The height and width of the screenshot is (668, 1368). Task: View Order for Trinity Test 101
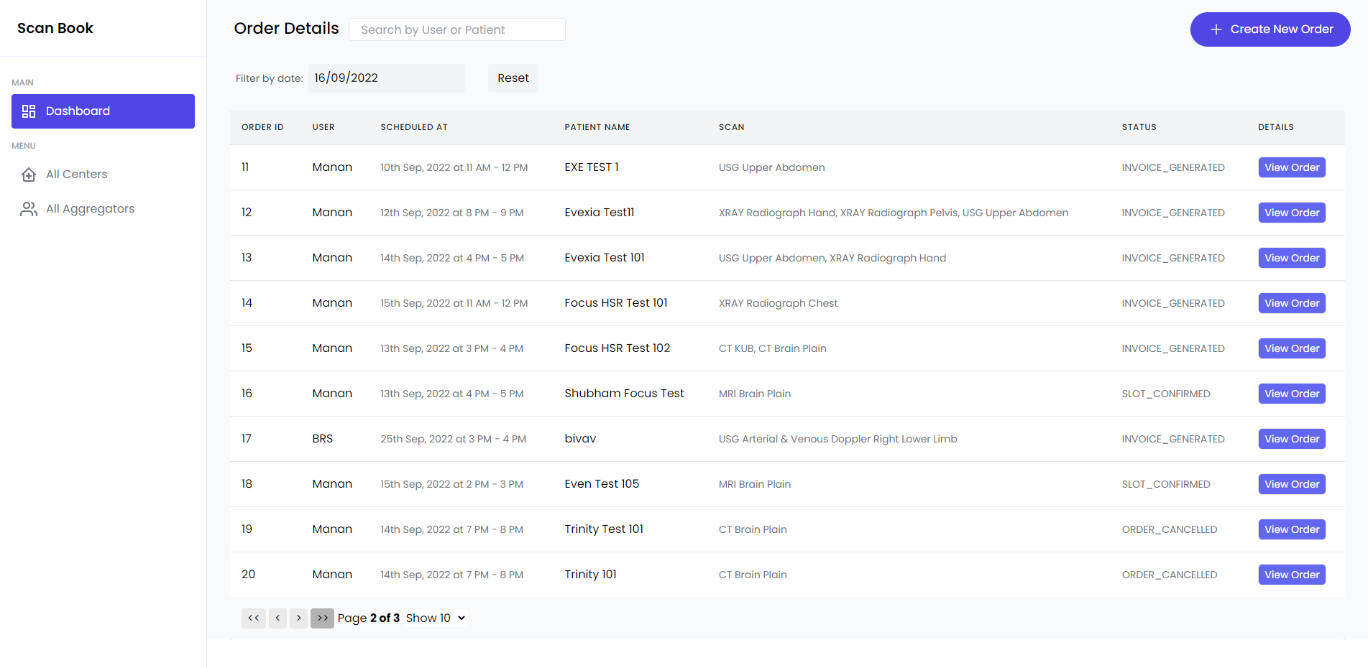point(1292,529)
